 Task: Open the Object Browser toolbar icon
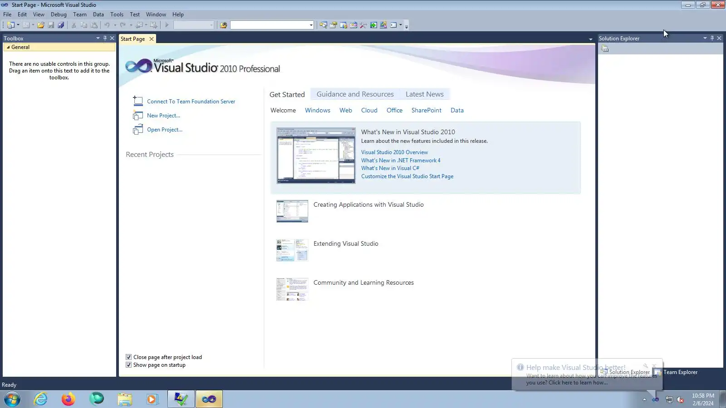(353, 25)
